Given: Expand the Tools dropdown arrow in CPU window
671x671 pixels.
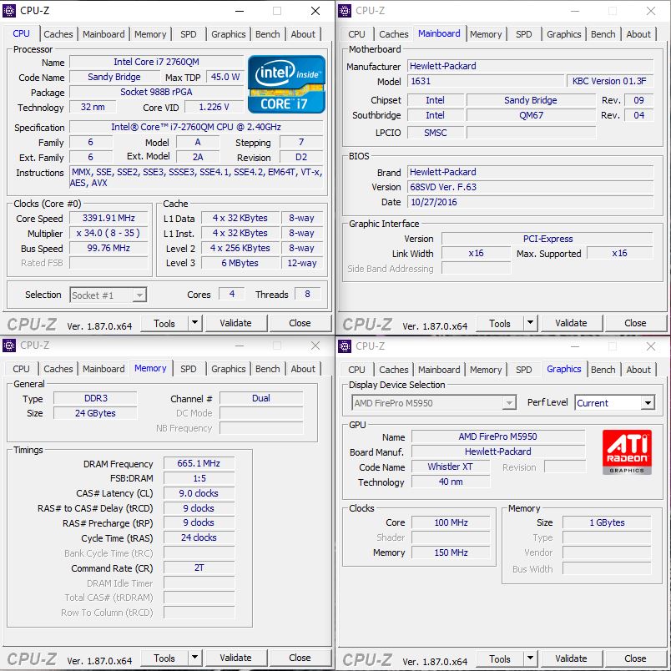Looking at the screenshot, I should point(194,323).
